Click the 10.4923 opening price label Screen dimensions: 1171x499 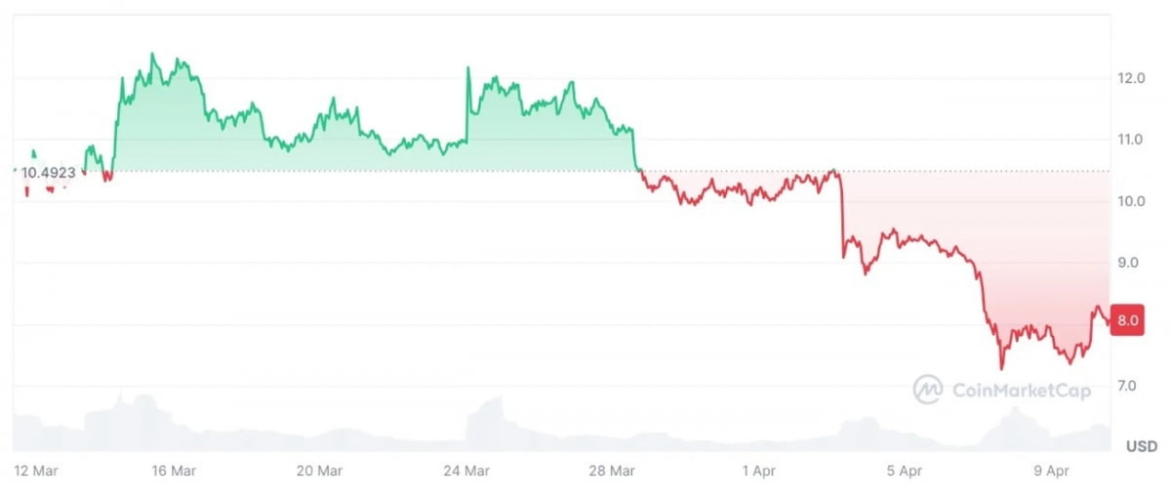tap(49, 173)
